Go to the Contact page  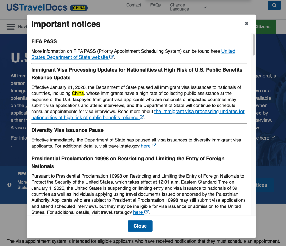click(x=133, y=5)
